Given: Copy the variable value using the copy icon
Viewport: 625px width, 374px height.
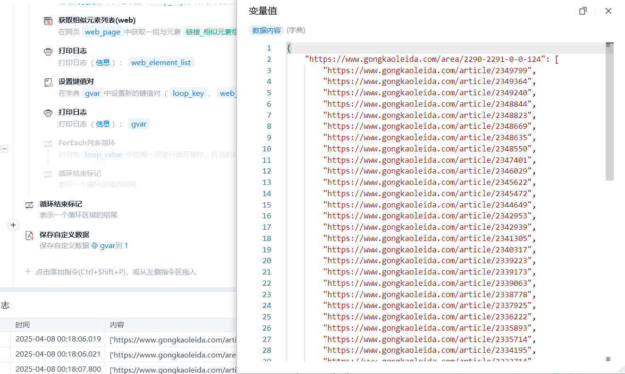Looking at the screenshot, I should (x=583, y=11).
